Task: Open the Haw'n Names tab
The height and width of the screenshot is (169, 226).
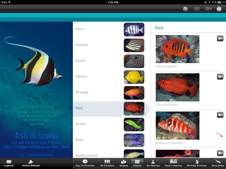Action: coord(173,163)
